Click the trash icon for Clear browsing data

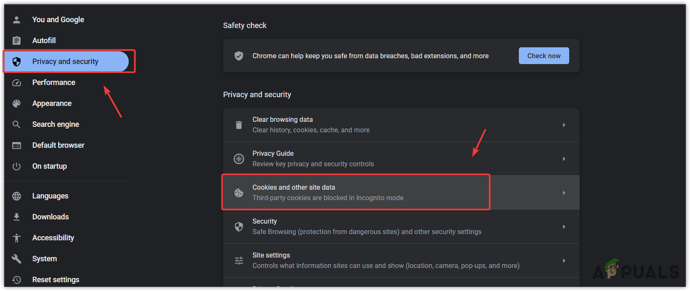[x=239, y=125]
